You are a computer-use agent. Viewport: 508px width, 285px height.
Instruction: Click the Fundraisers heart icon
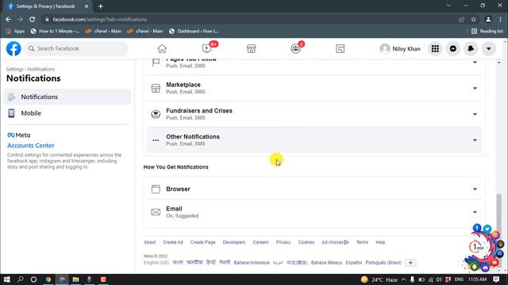pyautogui.click(x=156, y=114)
